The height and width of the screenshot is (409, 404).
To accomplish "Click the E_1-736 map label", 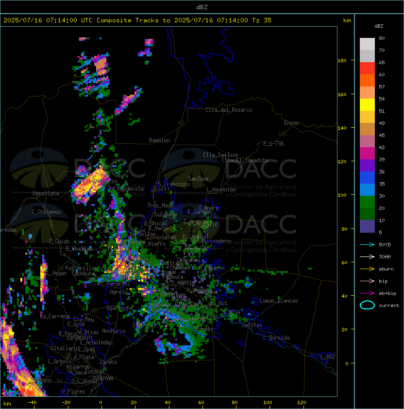I will (273, 144).
